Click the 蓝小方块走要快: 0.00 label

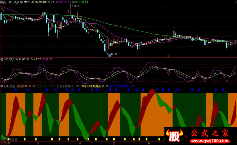coord(122,86)
